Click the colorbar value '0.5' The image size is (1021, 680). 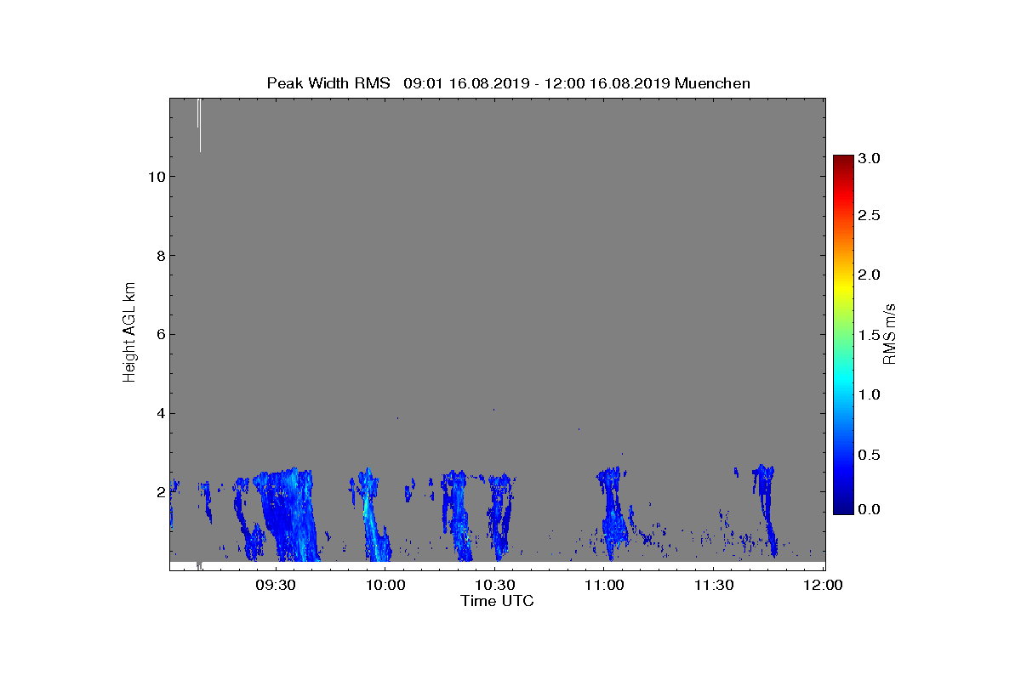click(868, 456)
